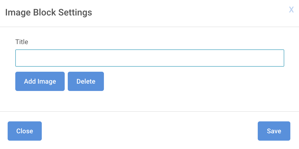Confirm changes with the Save button

274,131
